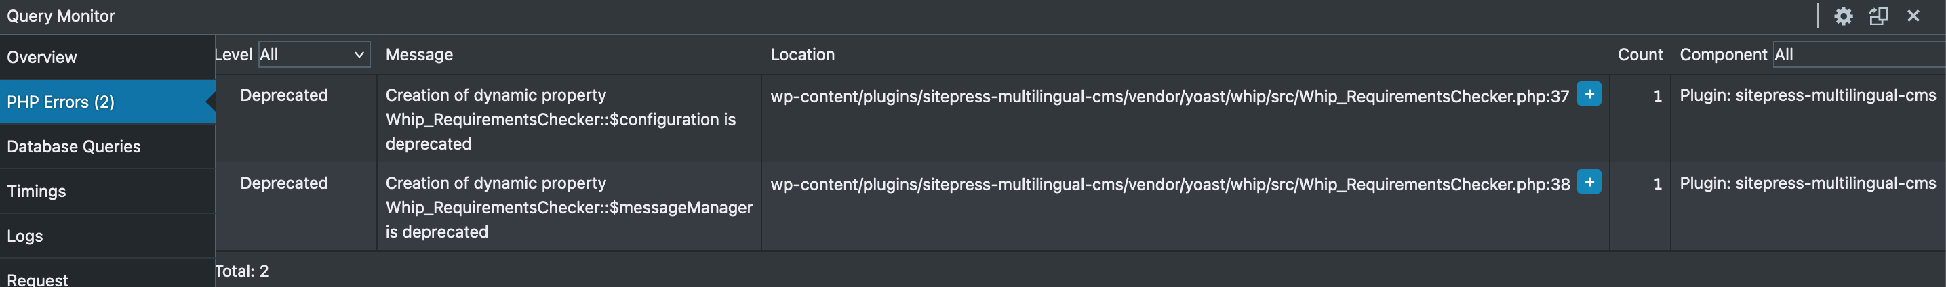1946x287 pixels.
Task: Select the Overview menu item
Action: pos(42,58)
